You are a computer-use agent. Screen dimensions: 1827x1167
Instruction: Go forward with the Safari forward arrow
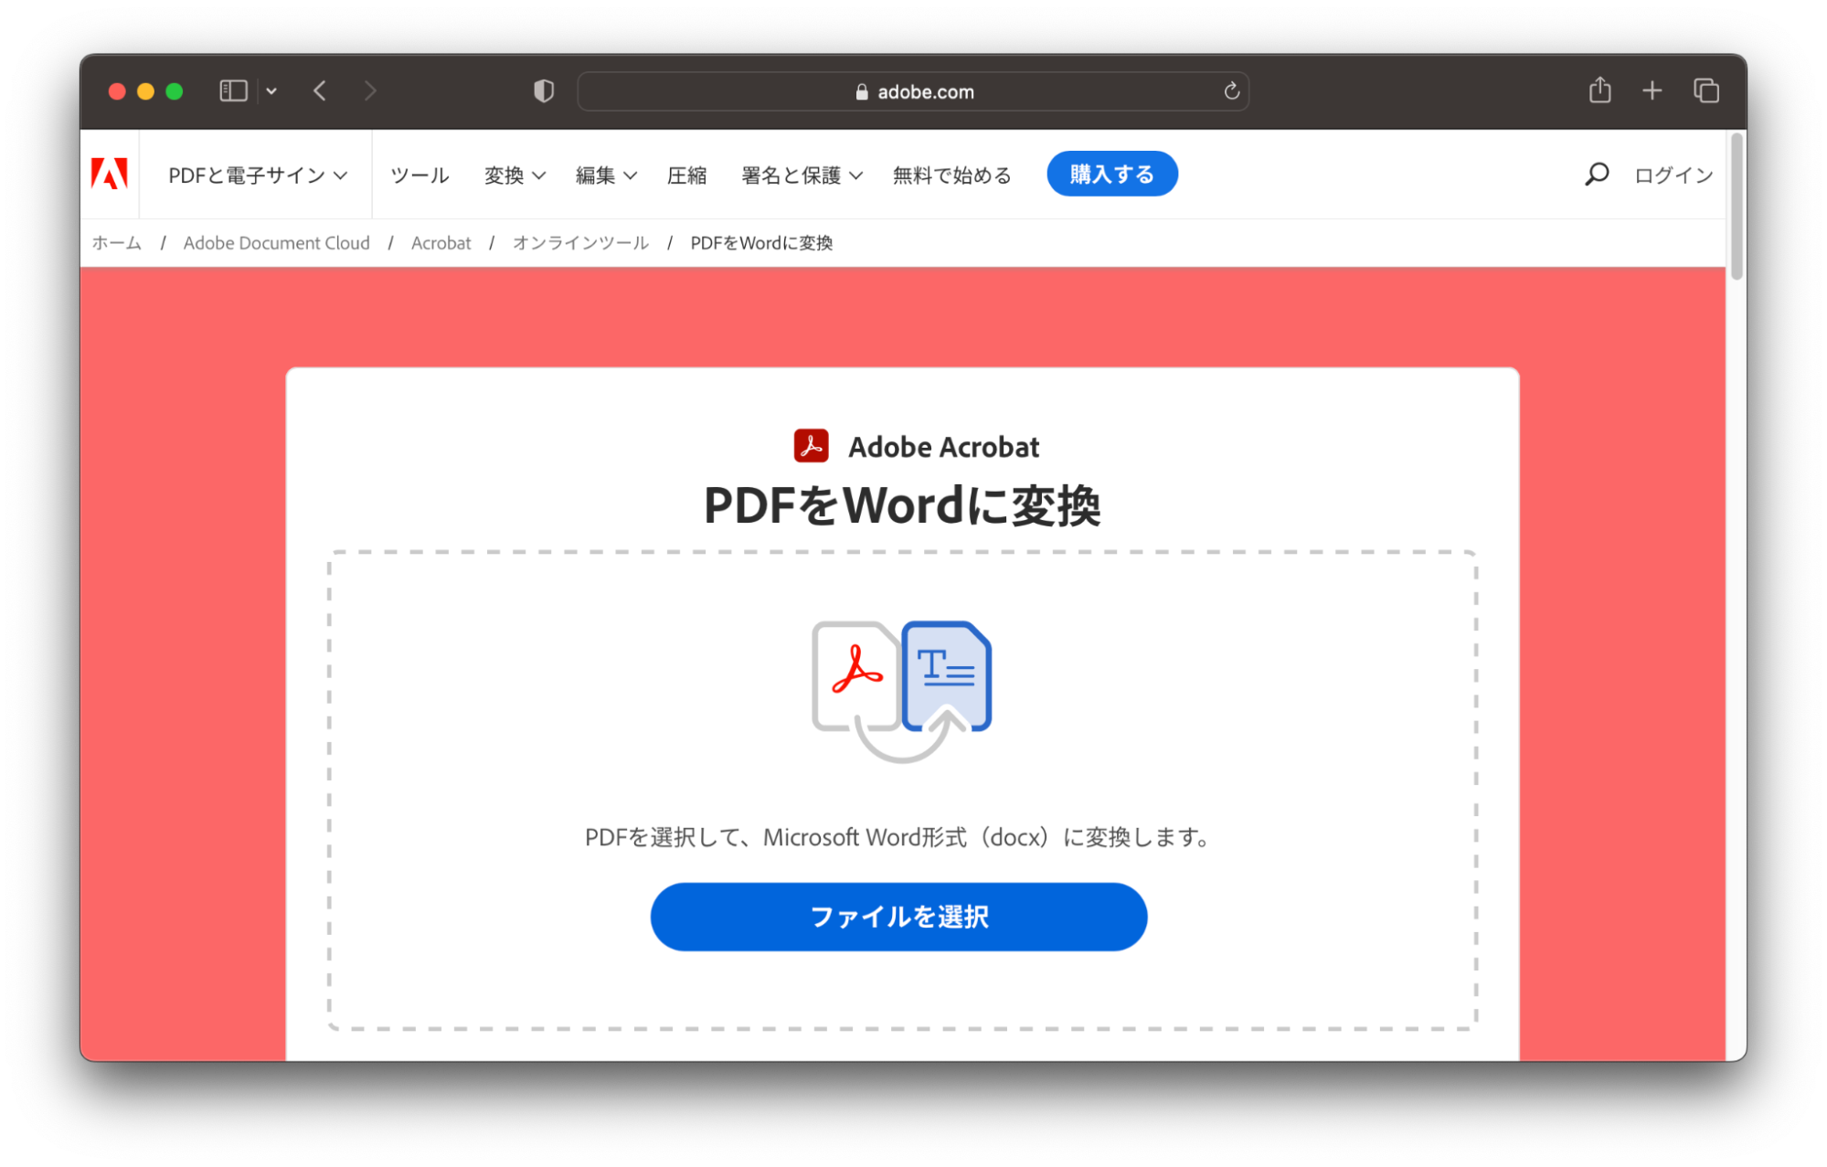(370, 90)
